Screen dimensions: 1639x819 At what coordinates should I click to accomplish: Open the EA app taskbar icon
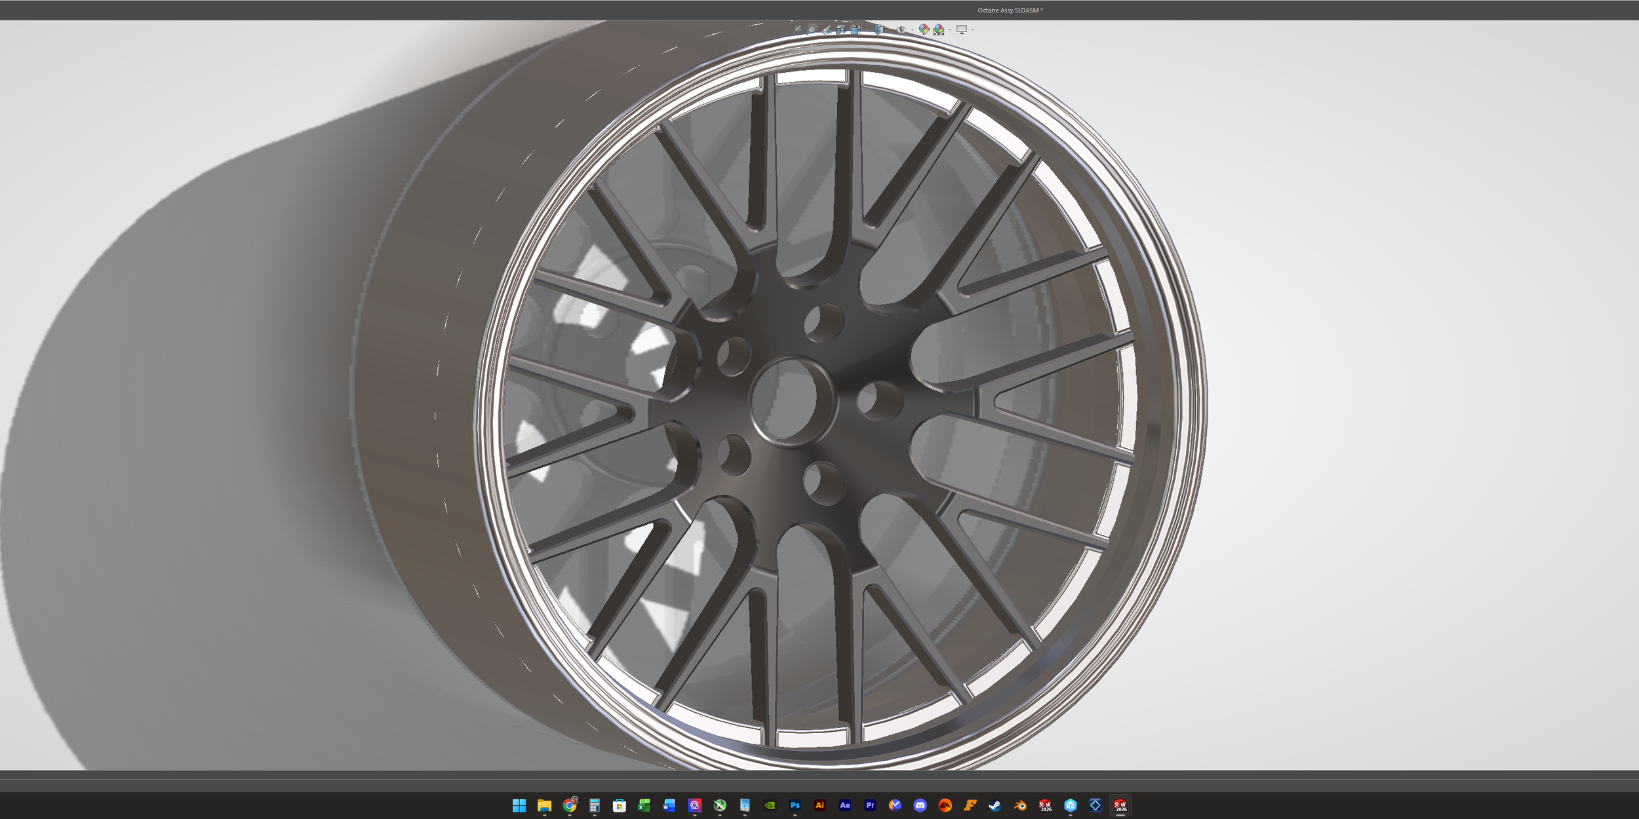[x=945, y=805]
